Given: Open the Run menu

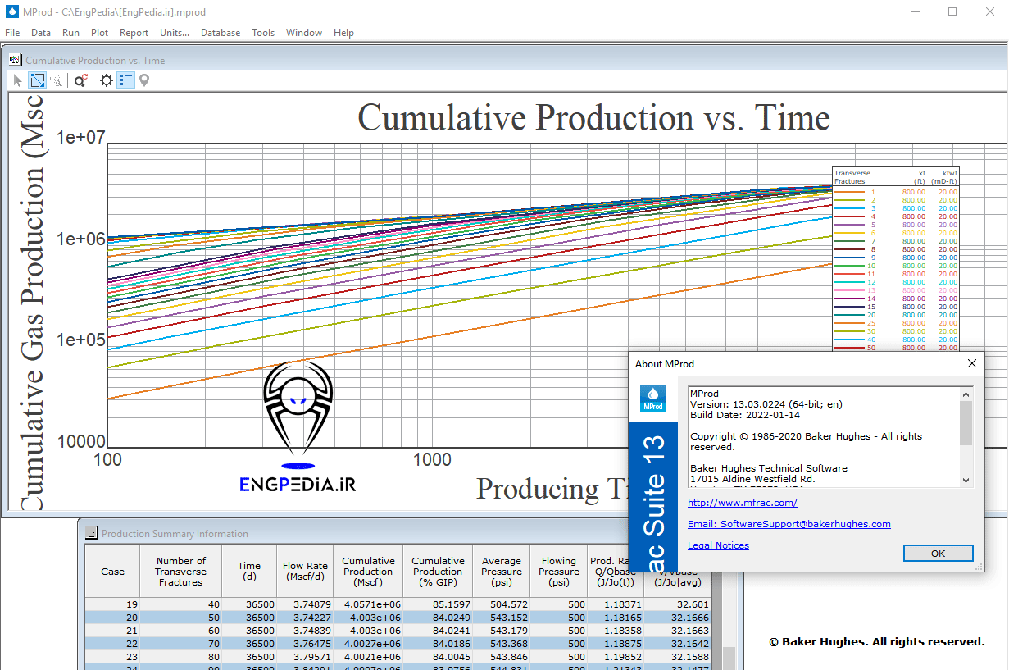Looking at the screenshot, I should [71, 33].
